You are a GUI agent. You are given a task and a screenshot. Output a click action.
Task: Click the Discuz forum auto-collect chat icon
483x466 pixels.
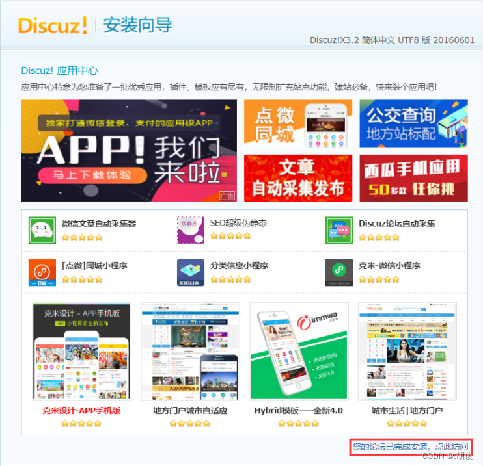pyautogui.click(x=339, y=230)
